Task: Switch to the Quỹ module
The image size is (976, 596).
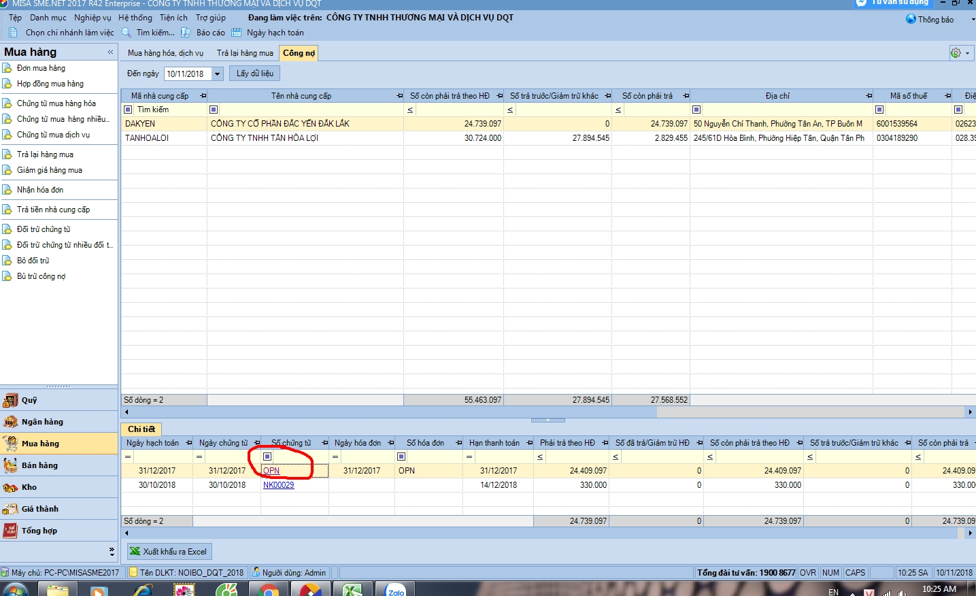Action: coord(59,400)
